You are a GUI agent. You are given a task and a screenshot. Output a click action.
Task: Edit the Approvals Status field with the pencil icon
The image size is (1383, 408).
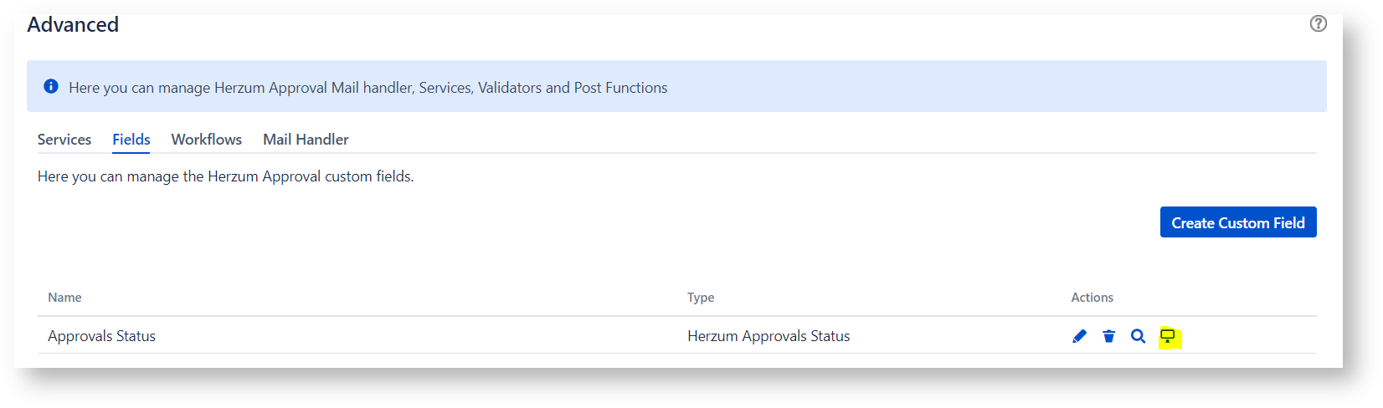click(x=1080, y=336)
